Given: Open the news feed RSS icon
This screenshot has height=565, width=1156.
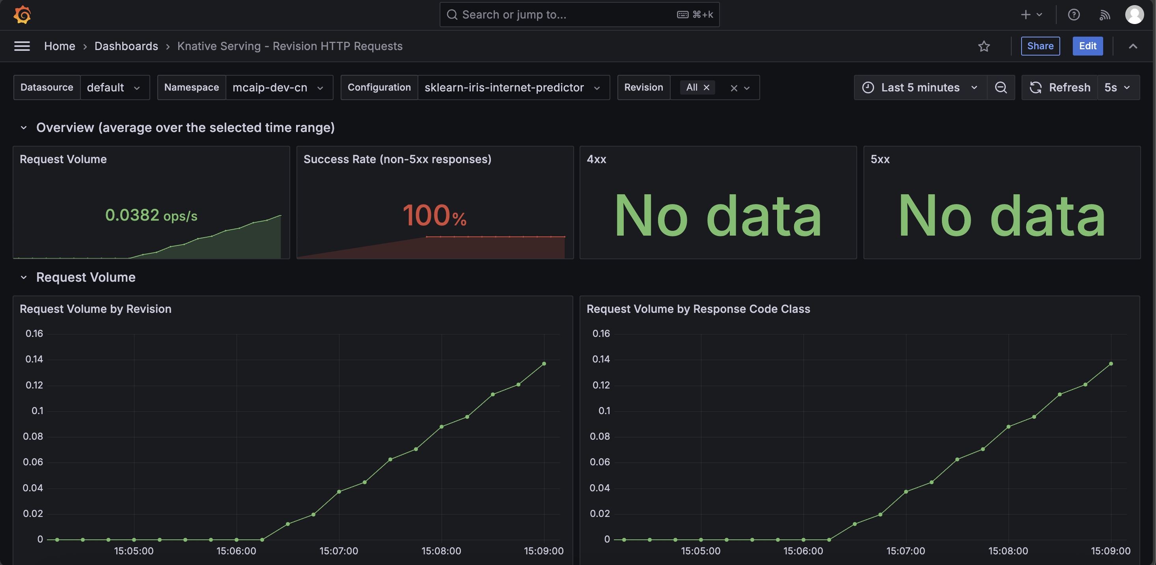Looking at the screenshot, I should pyautogui.click(x=1104, y=15).
